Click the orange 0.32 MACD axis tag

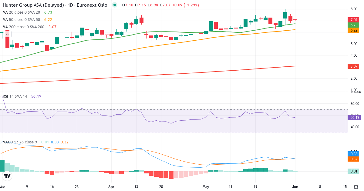(353, 159)
